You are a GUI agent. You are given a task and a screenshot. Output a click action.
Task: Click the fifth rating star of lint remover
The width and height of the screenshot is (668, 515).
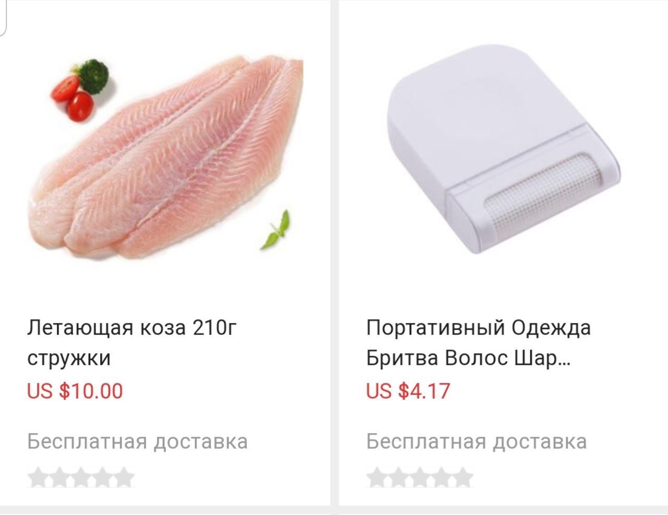click(x=463, y=478)
